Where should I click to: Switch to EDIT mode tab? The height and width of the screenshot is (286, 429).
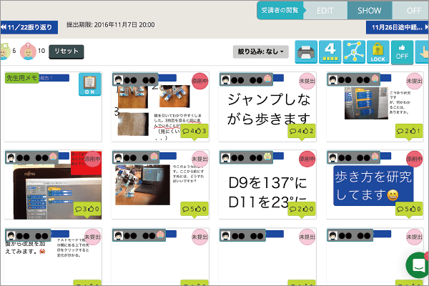click(325, 11)
